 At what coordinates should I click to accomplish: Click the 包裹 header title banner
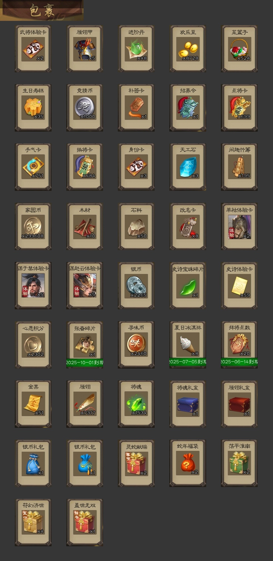[x=42, y=11]
